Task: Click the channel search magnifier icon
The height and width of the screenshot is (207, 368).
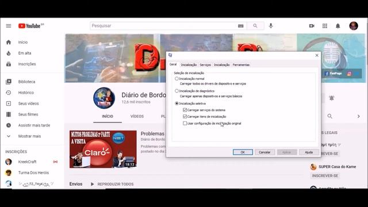Action: point(329,116)
